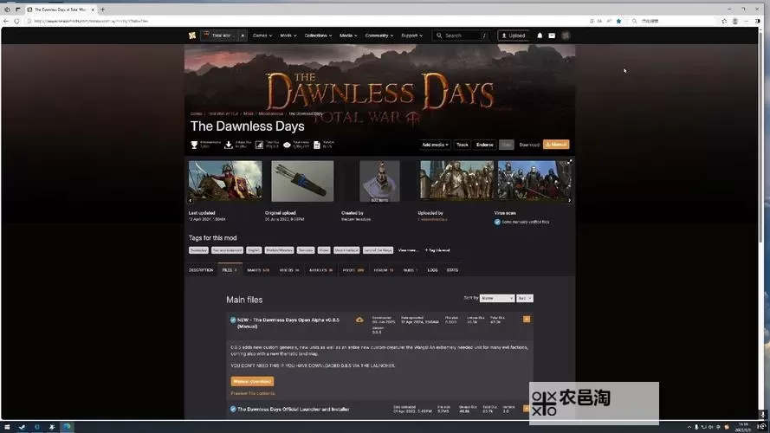Click Tag this mod link
The image size is (770, 433).
pyautogui.click(x=437, y=250)
